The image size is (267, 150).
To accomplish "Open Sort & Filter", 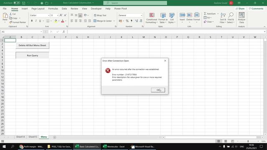I will click(223, 18).
